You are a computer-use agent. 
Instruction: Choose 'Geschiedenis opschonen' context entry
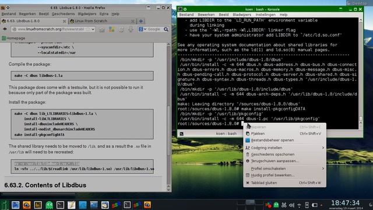(284, 155)
